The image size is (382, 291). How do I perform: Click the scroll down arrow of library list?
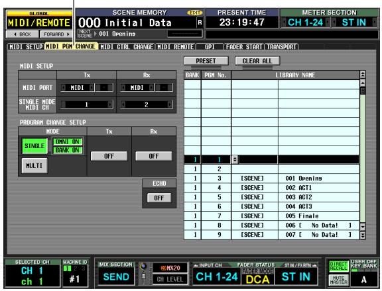(x=363, y=226)
